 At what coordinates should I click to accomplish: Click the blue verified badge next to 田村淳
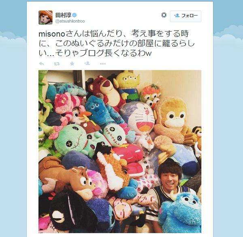75,15
